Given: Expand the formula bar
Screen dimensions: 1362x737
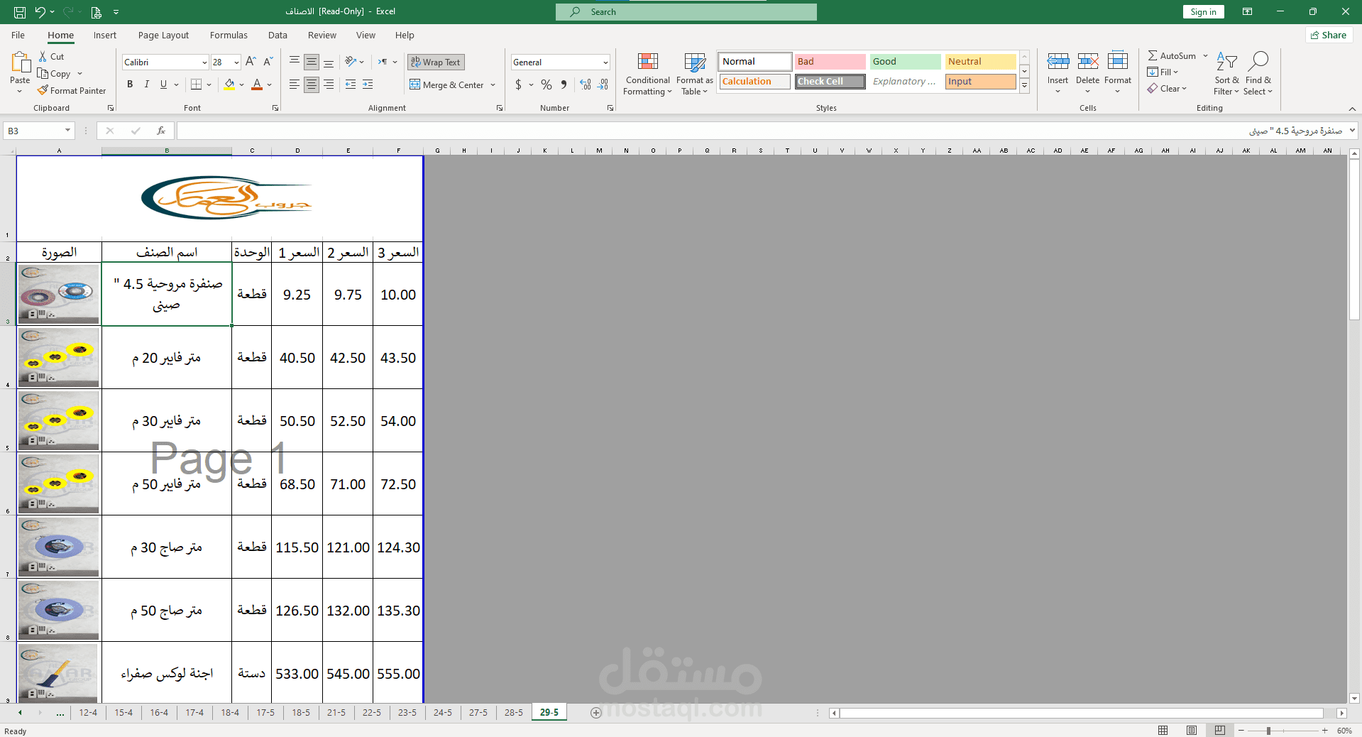Looking at the screenshot, I should (x=1352, y=131).
